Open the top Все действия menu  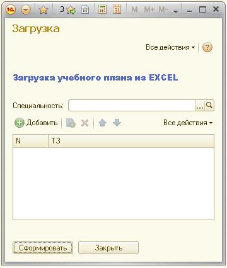click(170, 47)
